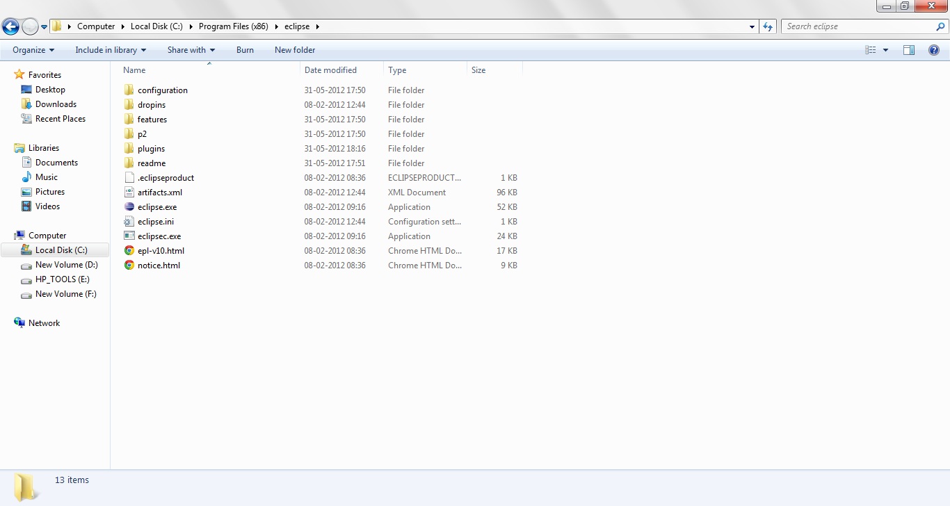Open the Documents library
The height and width of the screenshot is (506, 950).
point(56,163)
